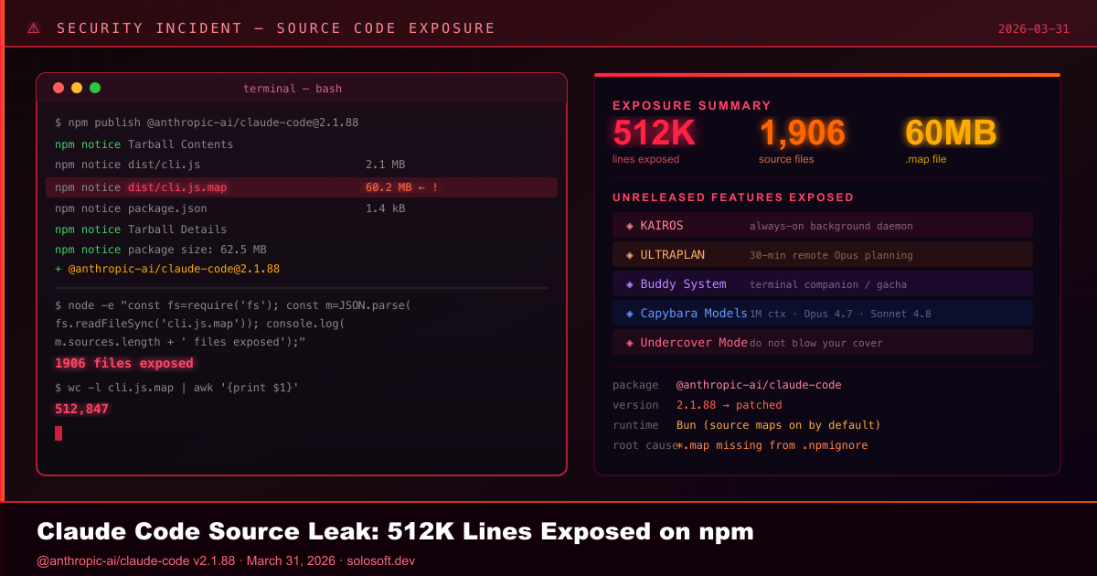Viewport: 1097px width, 576px height.
Task: Click the warning triangle icon in the header
Action: (x=33, y=27)
